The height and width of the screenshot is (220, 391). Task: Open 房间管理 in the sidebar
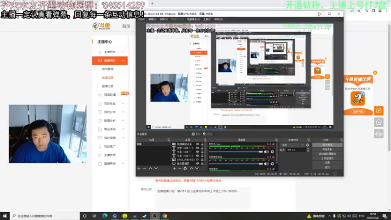pos(108,69)
